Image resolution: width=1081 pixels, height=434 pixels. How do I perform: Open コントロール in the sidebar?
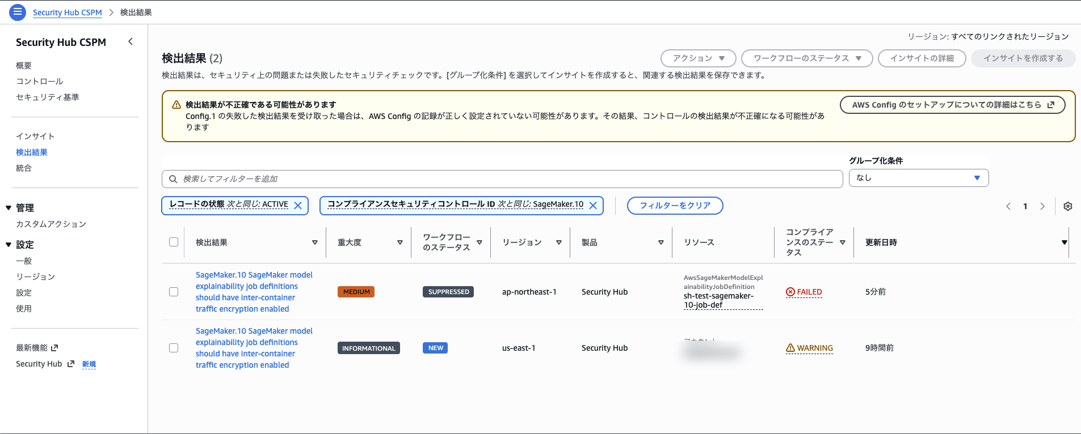point(40,82)
